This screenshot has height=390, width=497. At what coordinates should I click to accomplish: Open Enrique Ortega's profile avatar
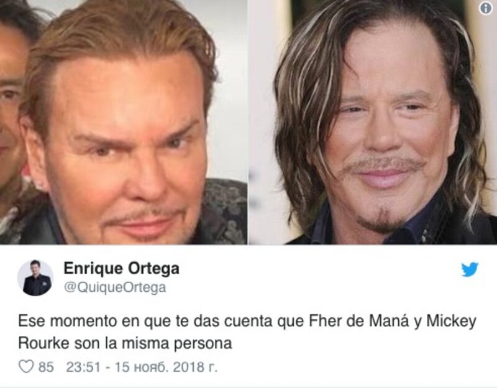point(35,278)
